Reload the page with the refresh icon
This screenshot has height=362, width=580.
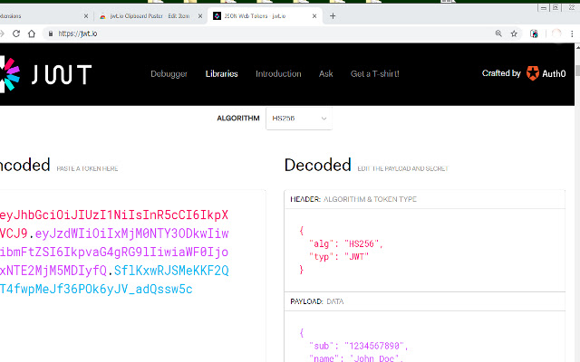tap(15, 33)
